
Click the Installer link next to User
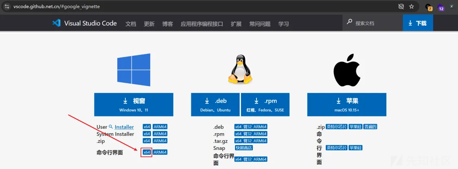tap(124, 127)
